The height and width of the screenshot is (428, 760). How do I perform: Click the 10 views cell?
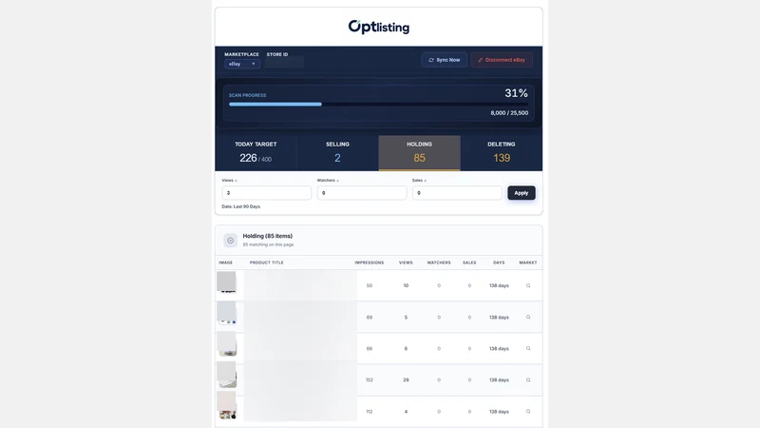[406, 286]
